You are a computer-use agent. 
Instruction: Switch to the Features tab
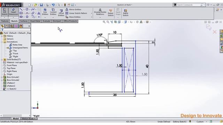tap(5, 21)
